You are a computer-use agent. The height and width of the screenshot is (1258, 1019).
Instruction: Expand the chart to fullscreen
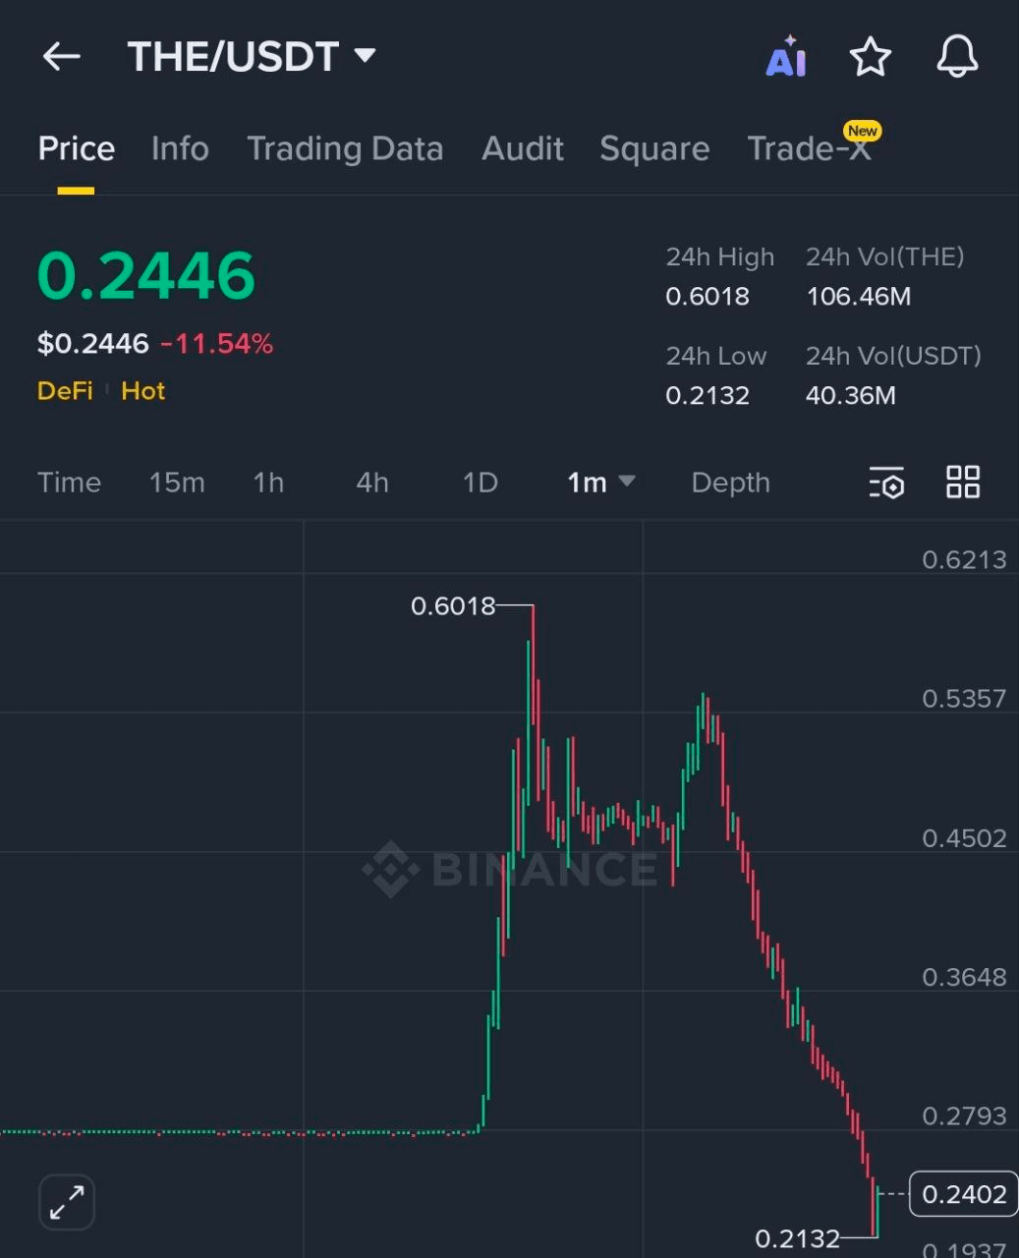(66, 1201)
